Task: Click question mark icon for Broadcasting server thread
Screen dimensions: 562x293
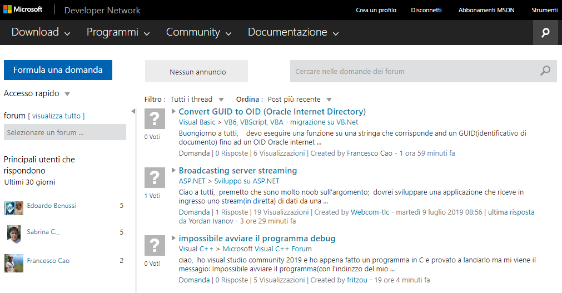Action: pyautogui.click(x=155, y=177)
